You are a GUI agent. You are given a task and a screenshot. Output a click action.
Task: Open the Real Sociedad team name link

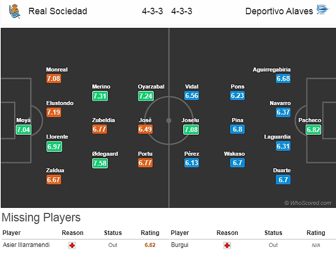click(58, 11)
